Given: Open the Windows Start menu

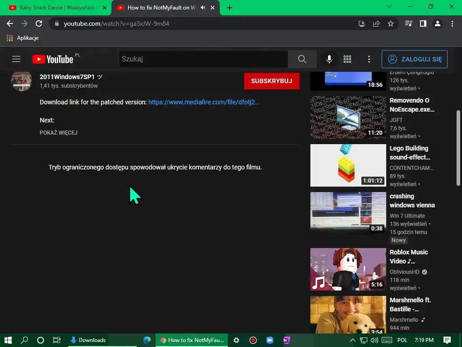Looking at the screenshot, I should 8,340.
